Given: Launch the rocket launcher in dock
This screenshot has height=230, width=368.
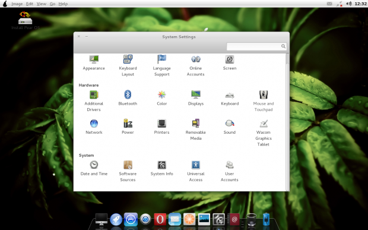Looking at the screenshot, I should (116, 219).
